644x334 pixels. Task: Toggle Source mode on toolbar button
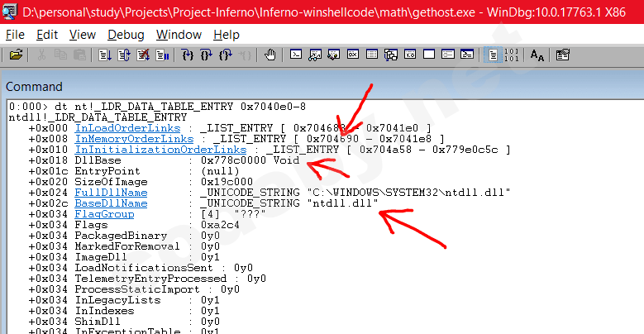pyautogui.click(x=493, y=55)
